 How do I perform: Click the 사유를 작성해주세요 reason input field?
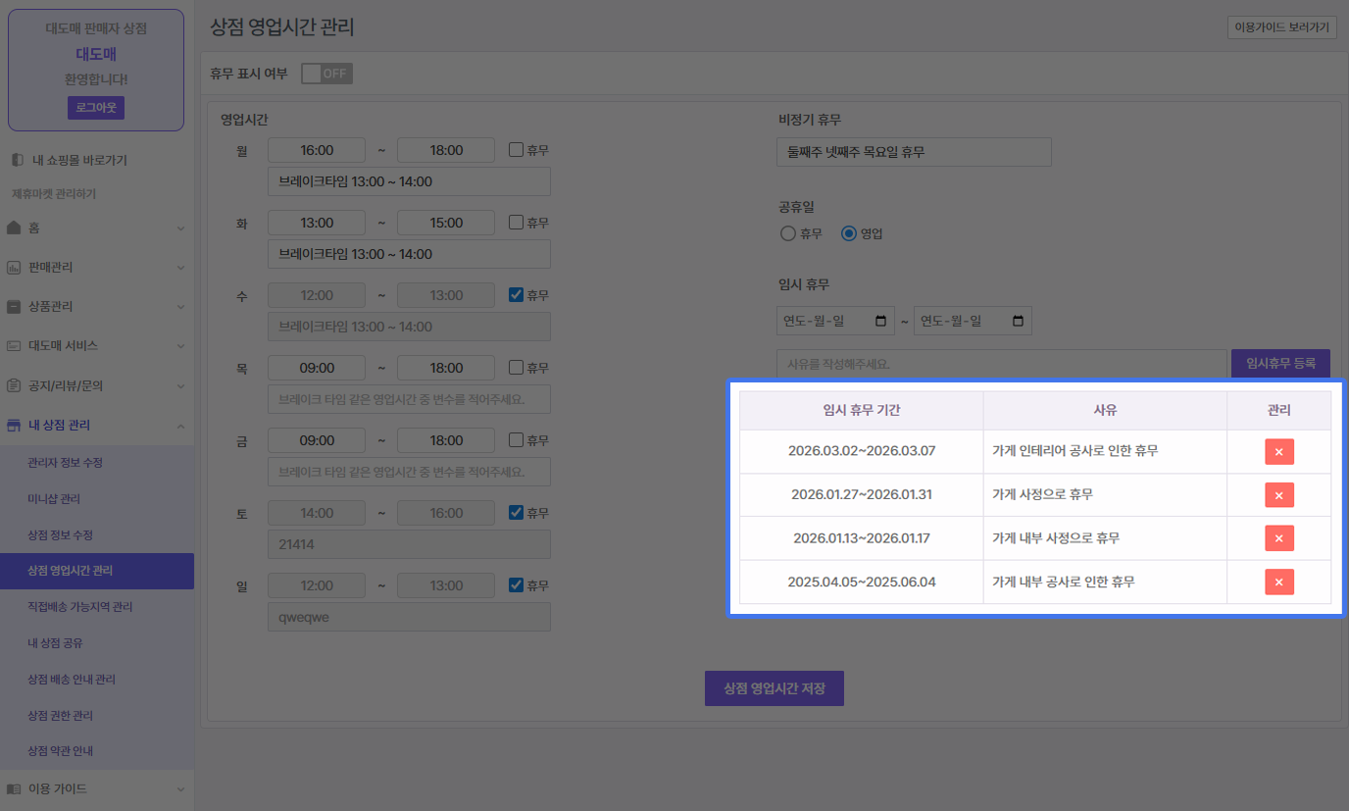point(1001,364)
